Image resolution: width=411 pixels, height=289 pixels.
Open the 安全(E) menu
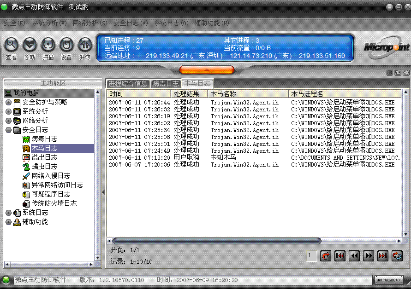14,23
